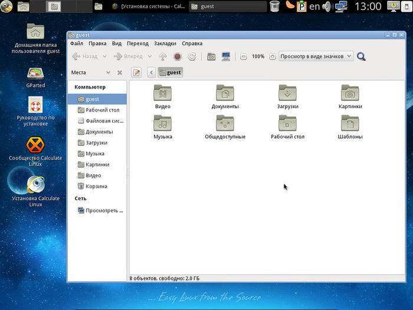Click the 'guest' path bar button
The height and width of the screenshot is (310, 413).
click(x=170, y=73)
